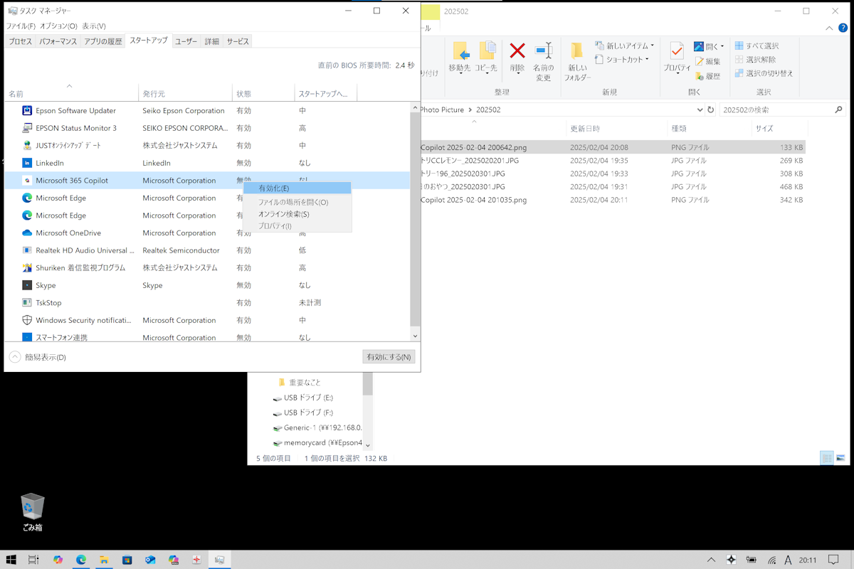Sort Explorer files by 更新日時 column
This screenshot has height=569, width=854.
(x=617, y=129)
